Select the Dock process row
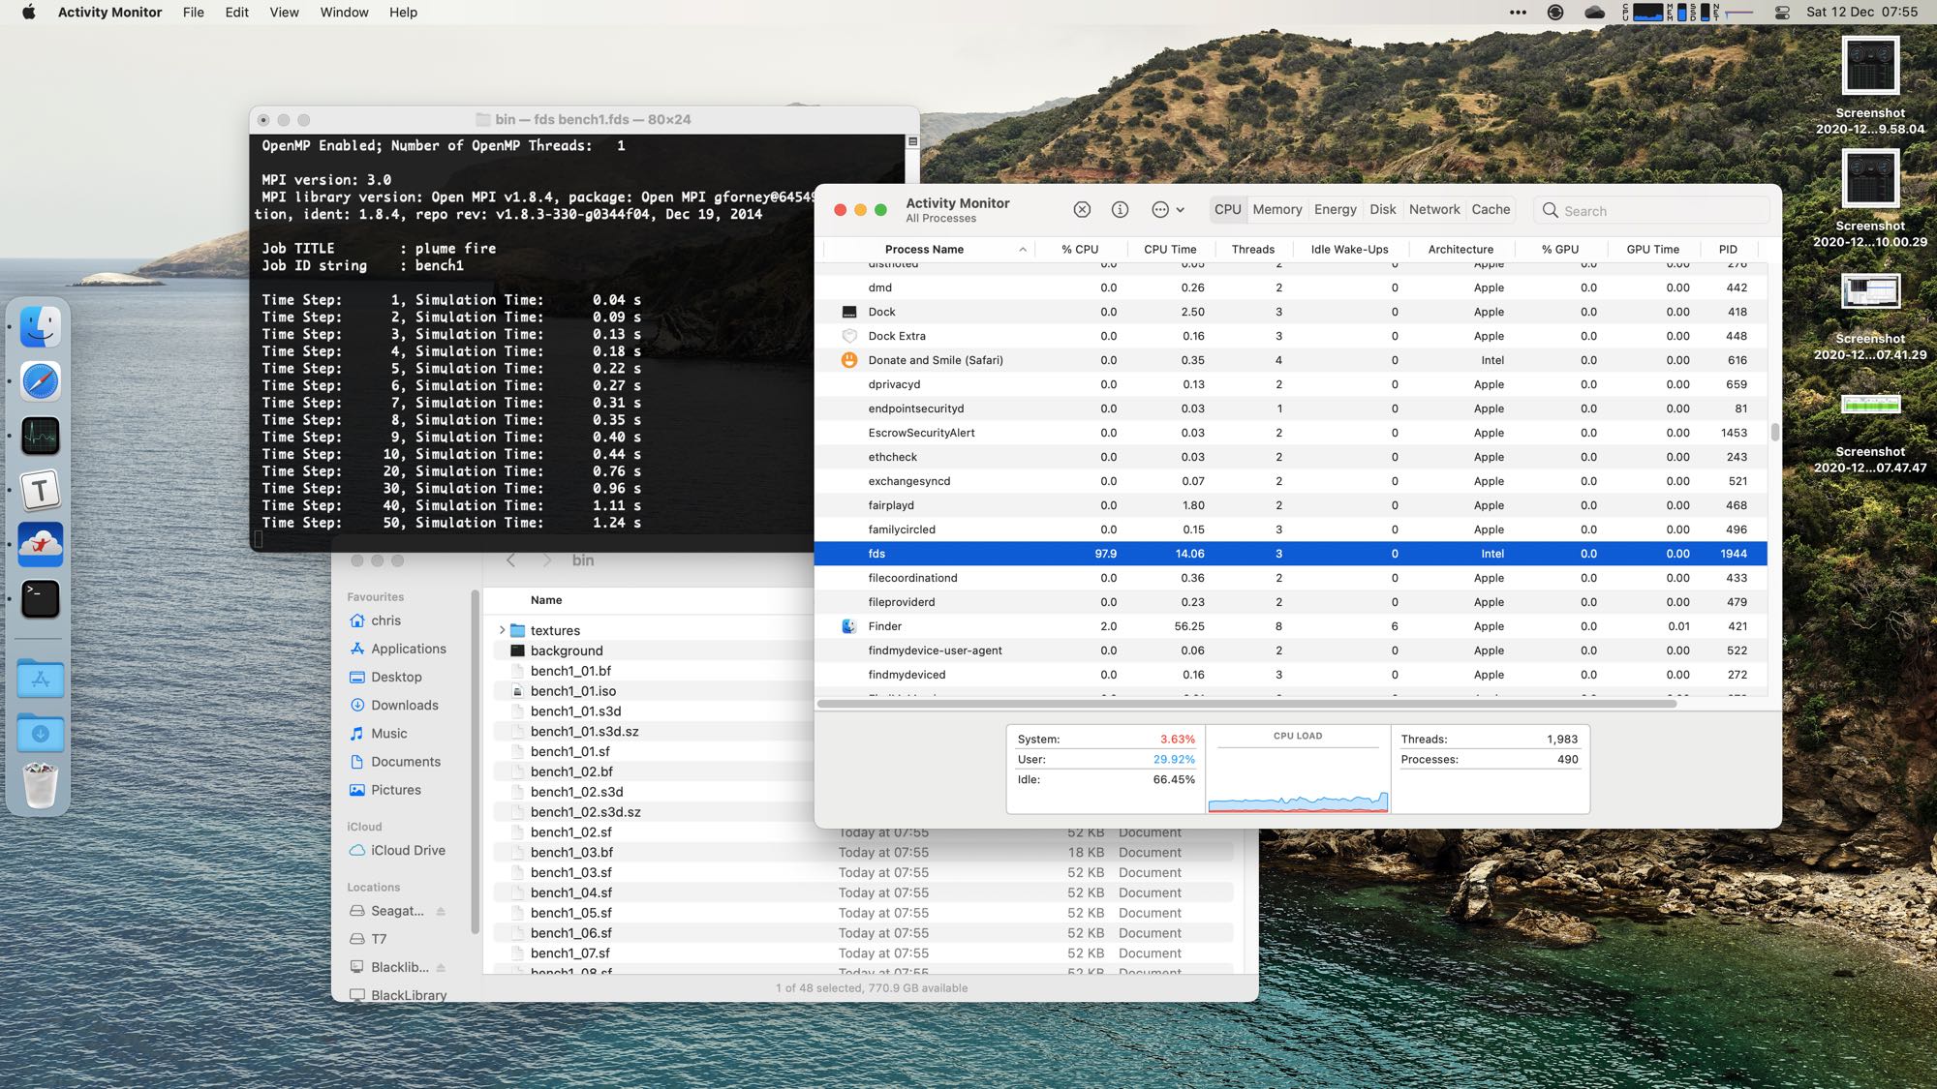 click(x=1290, y=312)
